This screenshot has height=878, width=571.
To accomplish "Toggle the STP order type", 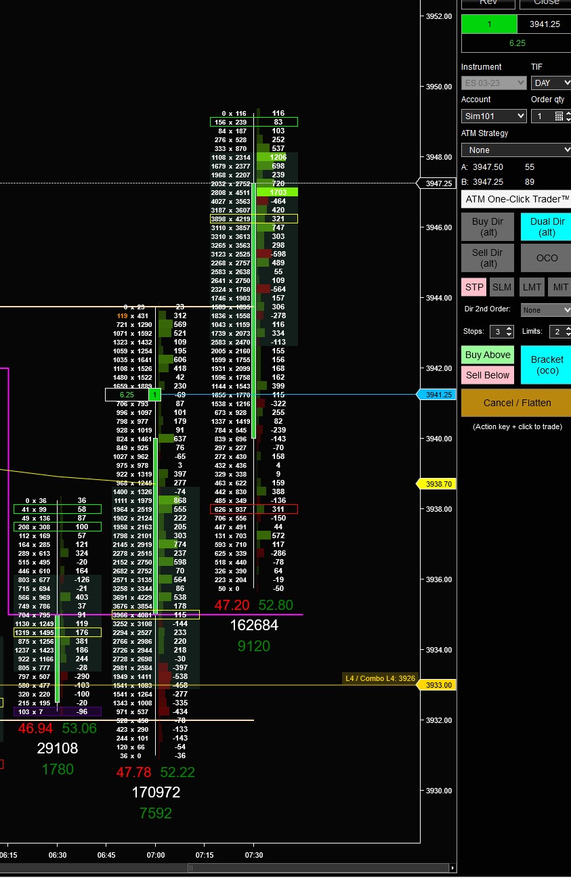I will [x=474, y=287].
